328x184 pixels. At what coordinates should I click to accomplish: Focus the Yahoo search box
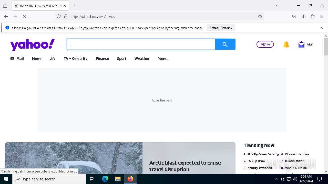coord(141,44)
